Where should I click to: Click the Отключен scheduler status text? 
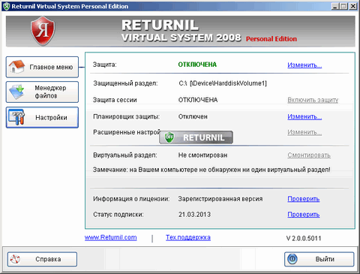pos(193,116)
